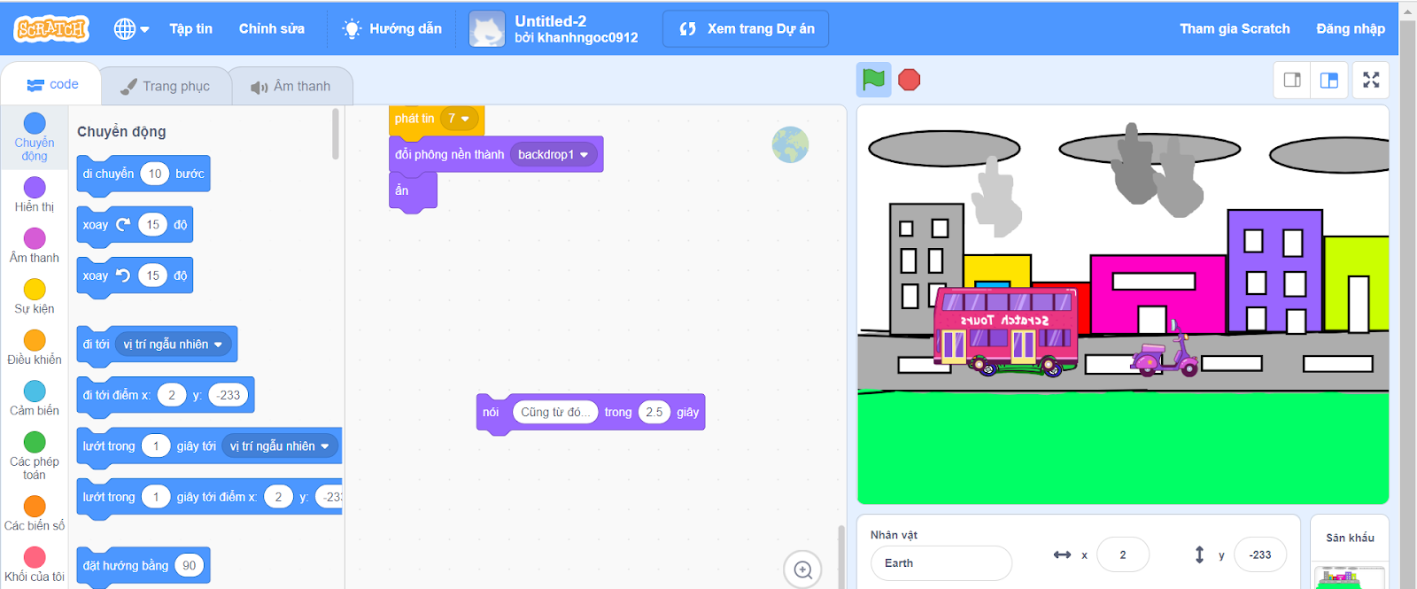The width and height of the screenshot is (1417, 589).
Task: Click the sprite name field Earth
Action: [x=941, y=563]
